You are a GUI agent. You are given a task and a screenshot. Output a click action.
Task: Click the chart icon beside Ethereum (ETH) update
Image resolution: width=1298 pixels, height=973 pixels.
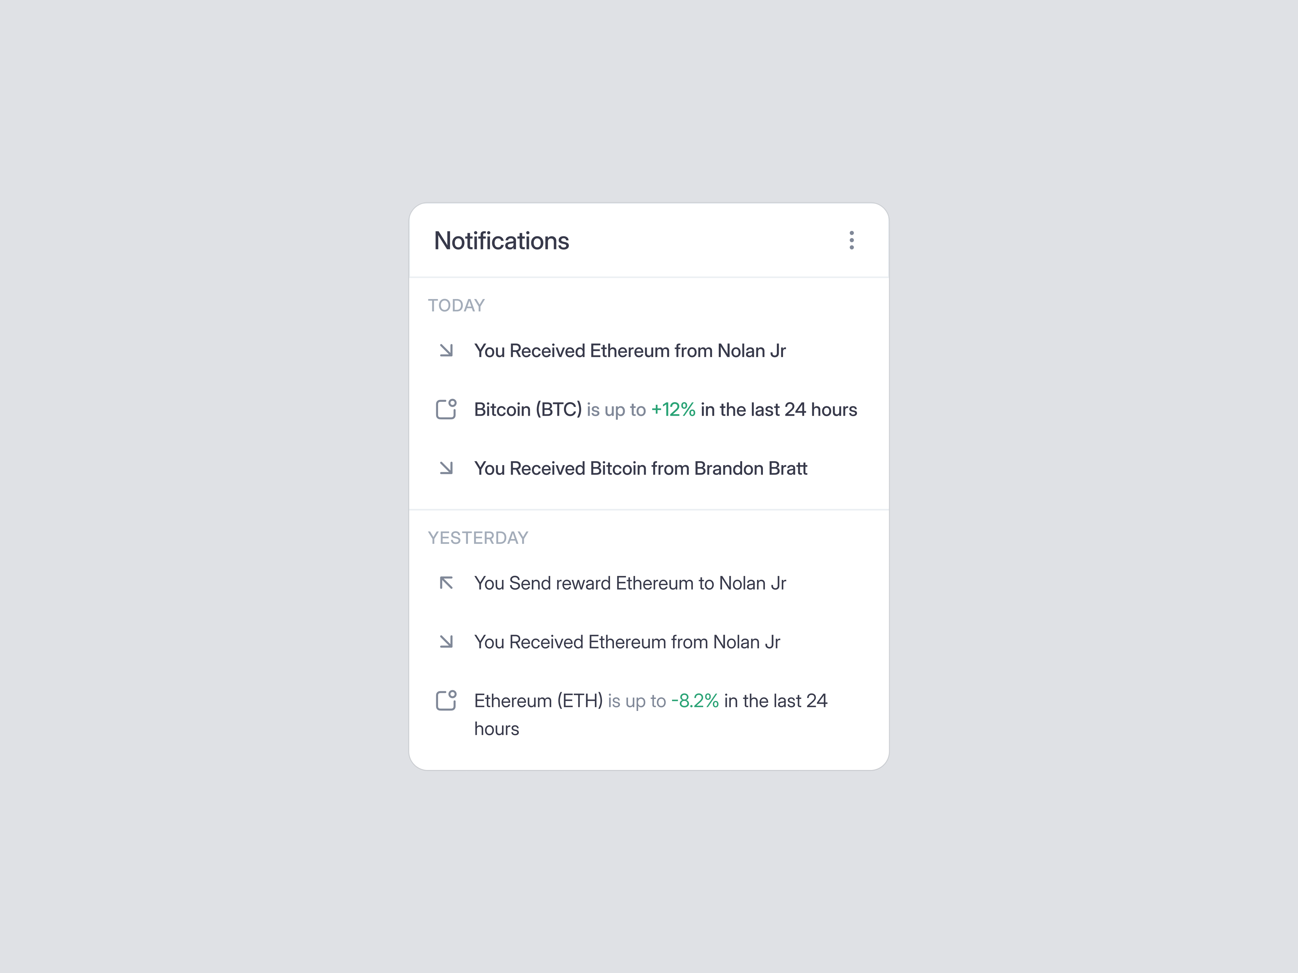click(x=447, y=700)
